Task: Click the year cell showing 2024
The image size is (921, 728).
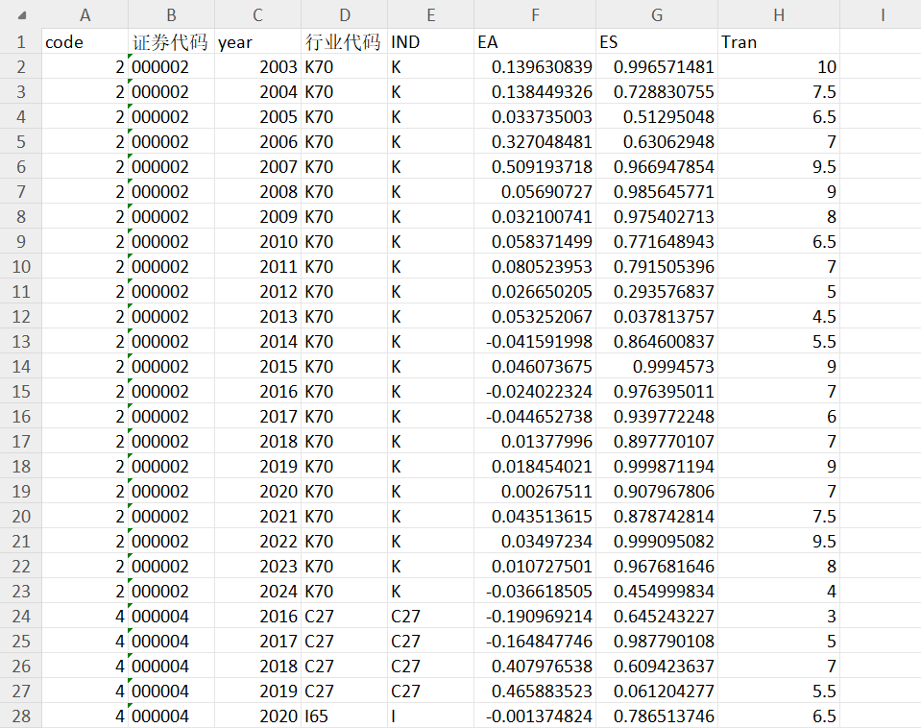Action: [x=257, y=591]
